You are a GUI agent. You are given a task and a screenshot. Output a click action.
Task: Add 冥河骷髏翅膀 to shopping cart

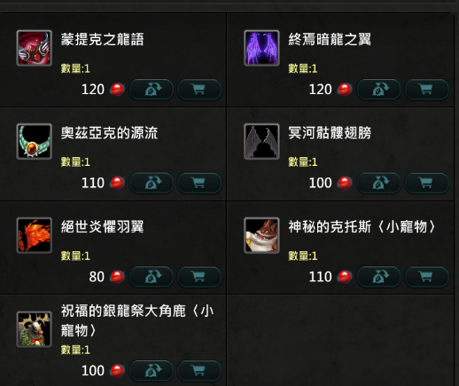[x=427, y=183]
